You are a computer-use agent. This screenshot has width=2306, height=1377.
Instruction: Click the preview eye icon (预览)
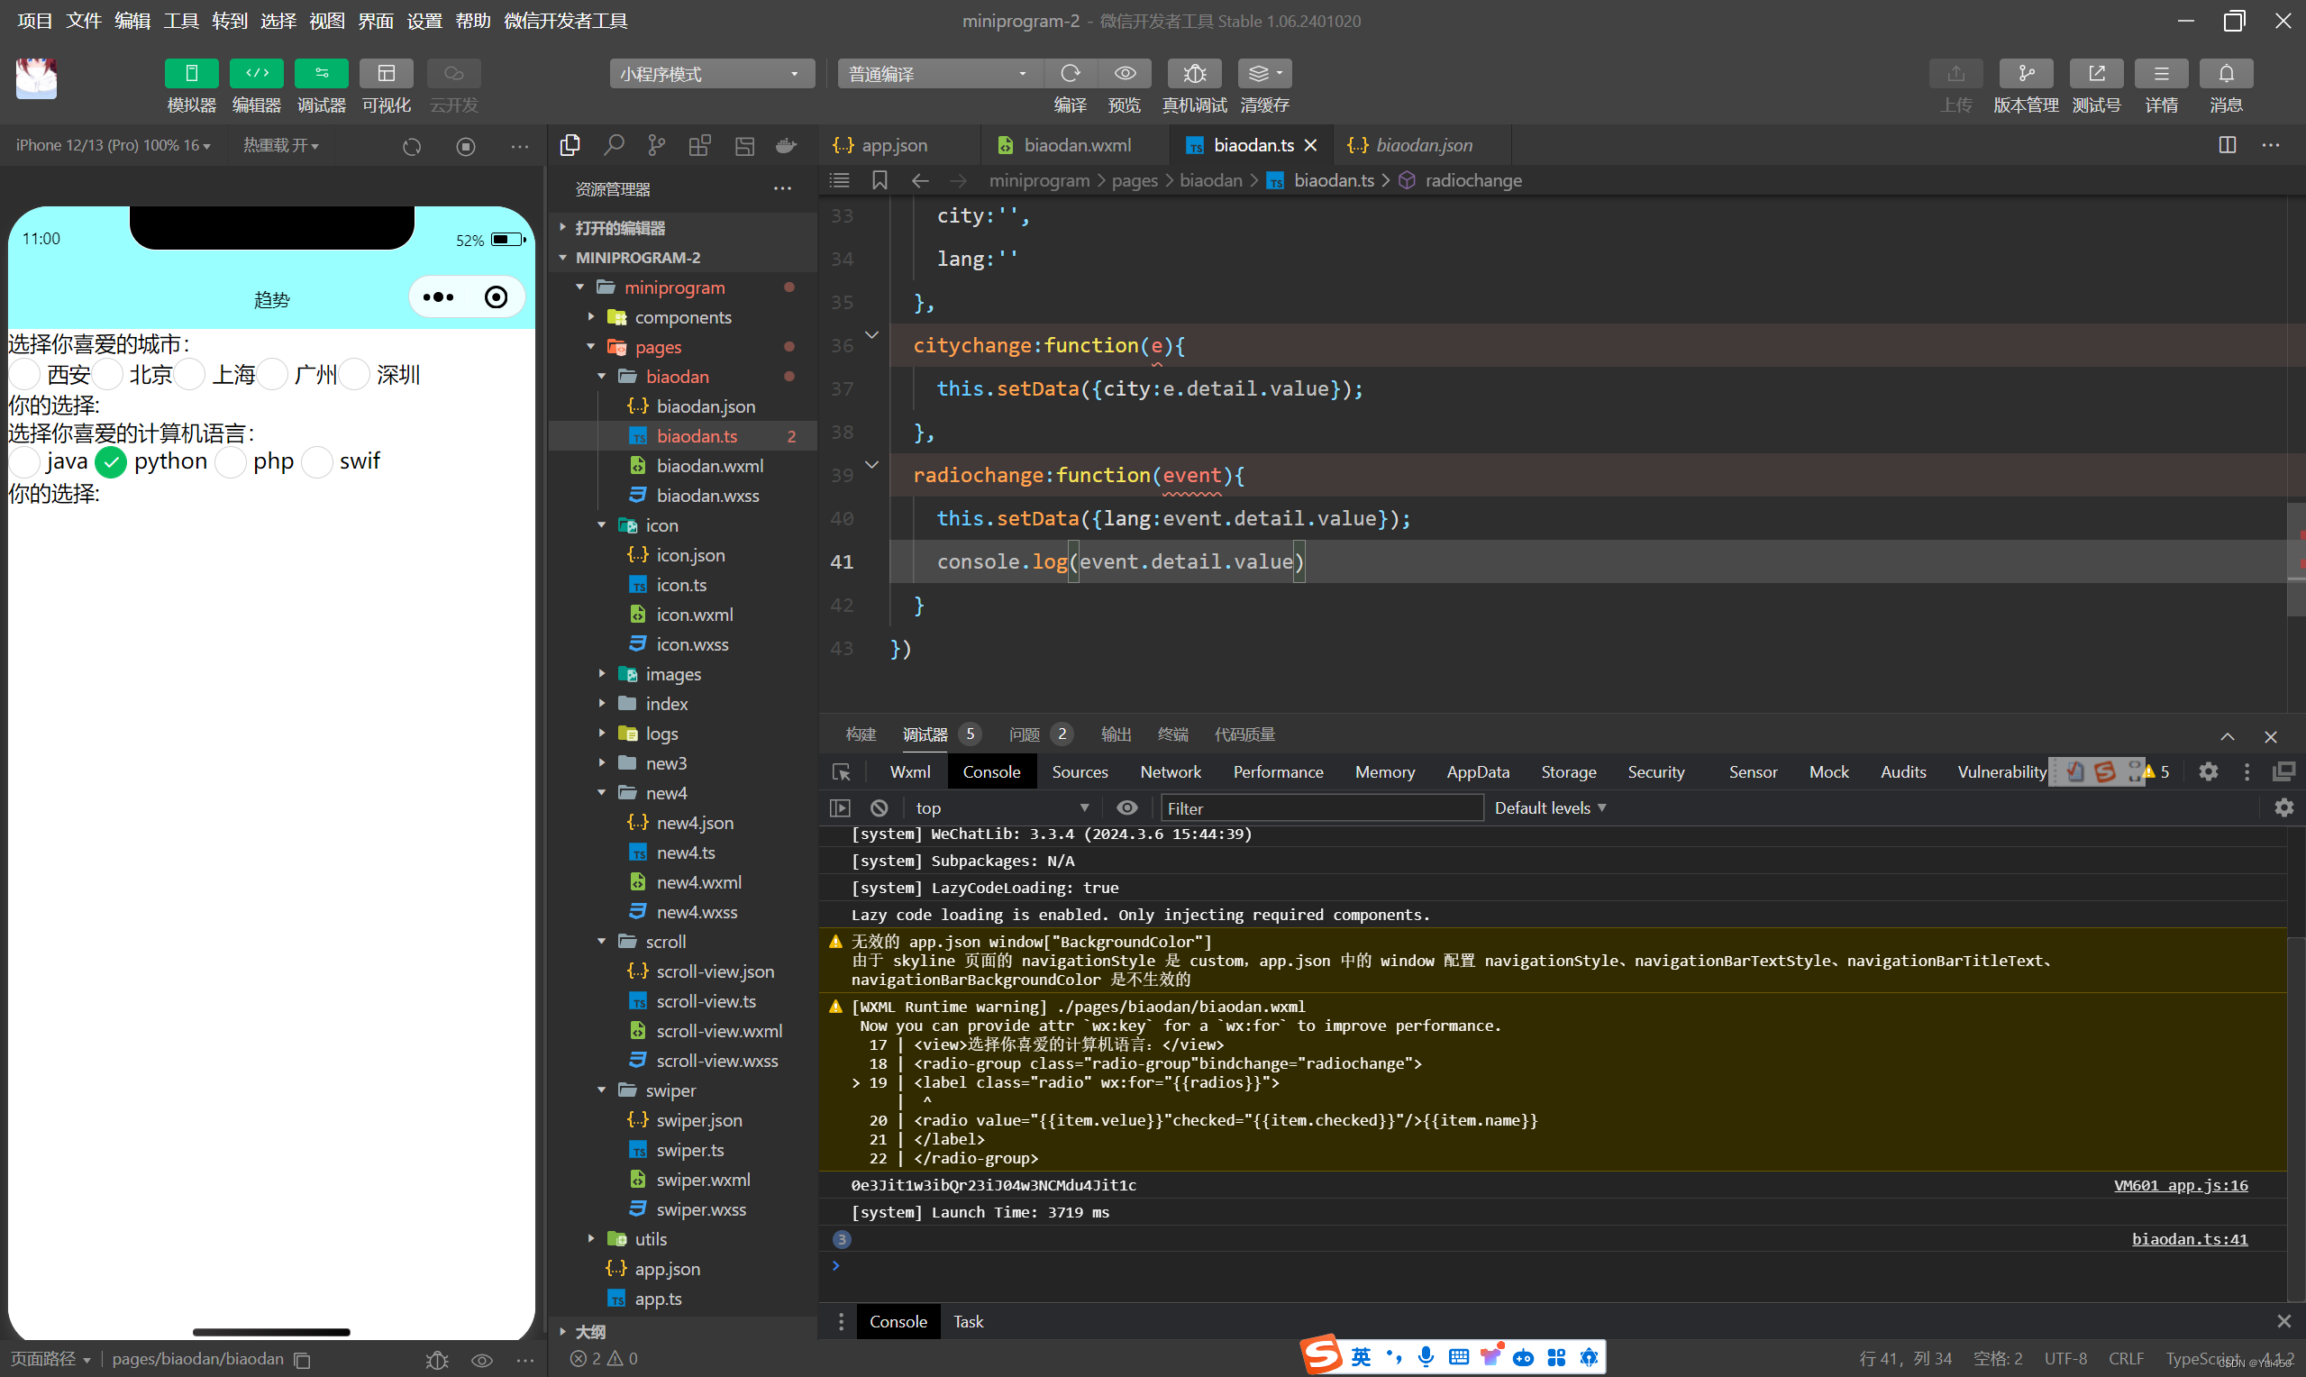[1125, 73]
